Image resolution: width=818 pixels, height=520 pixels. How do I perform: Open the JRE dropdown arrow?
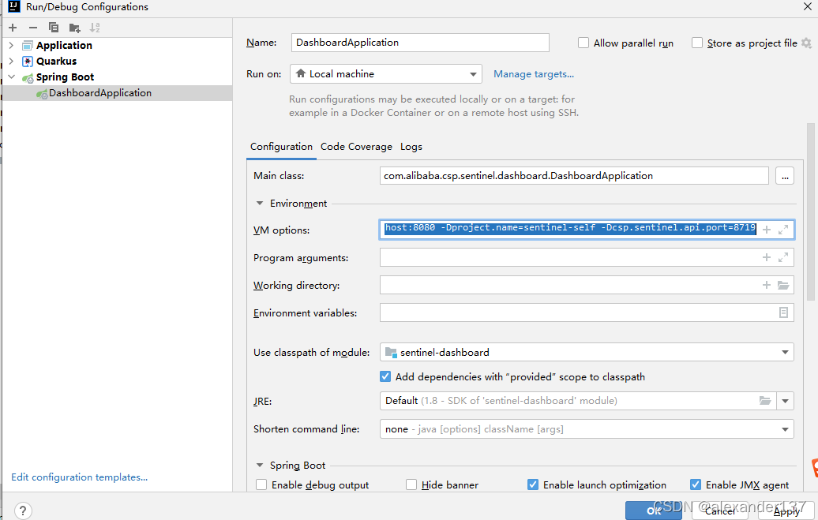(785, 401)
